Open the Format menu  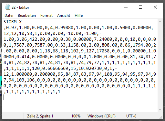tap(46, 16)
